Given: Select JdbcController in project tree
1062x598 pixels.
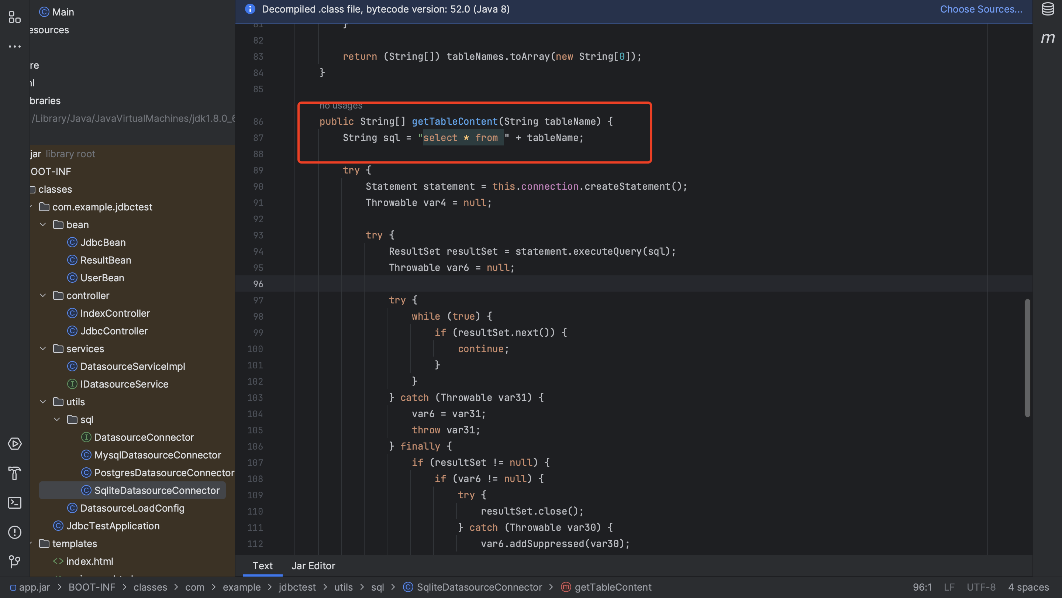Looking at the screenshot, I should (114, 331).
